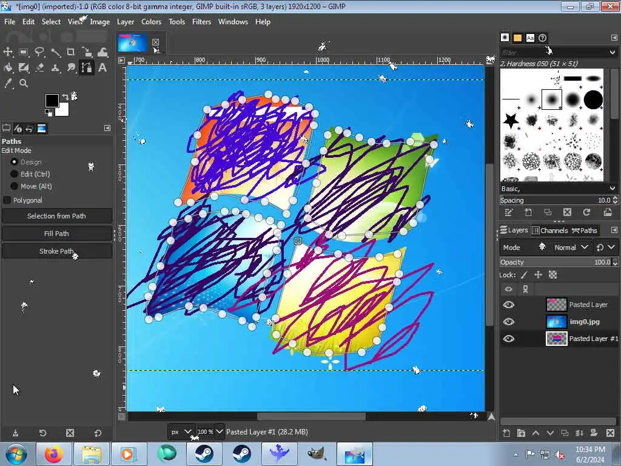The image size is (621, 466).
Task: Select the Zoom tool
Action: 24,83
